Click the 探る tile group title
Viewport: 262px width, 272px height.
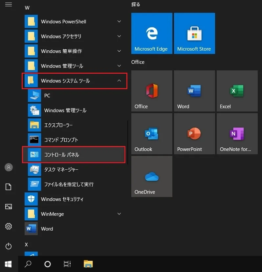136,4
